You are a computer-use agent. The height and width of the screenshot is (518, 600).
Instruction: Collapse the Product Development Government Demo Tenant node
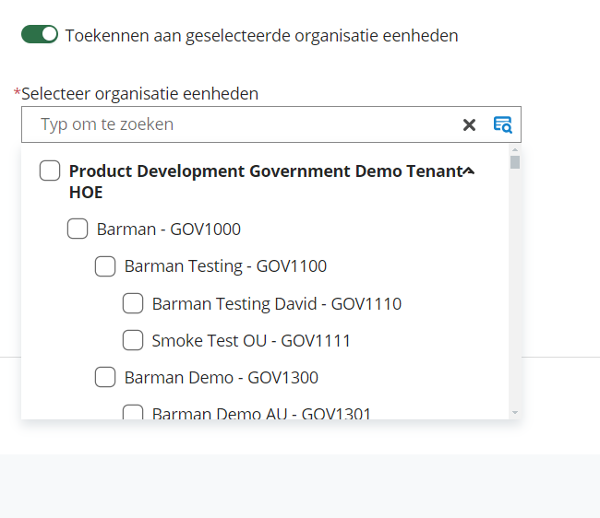469,171
